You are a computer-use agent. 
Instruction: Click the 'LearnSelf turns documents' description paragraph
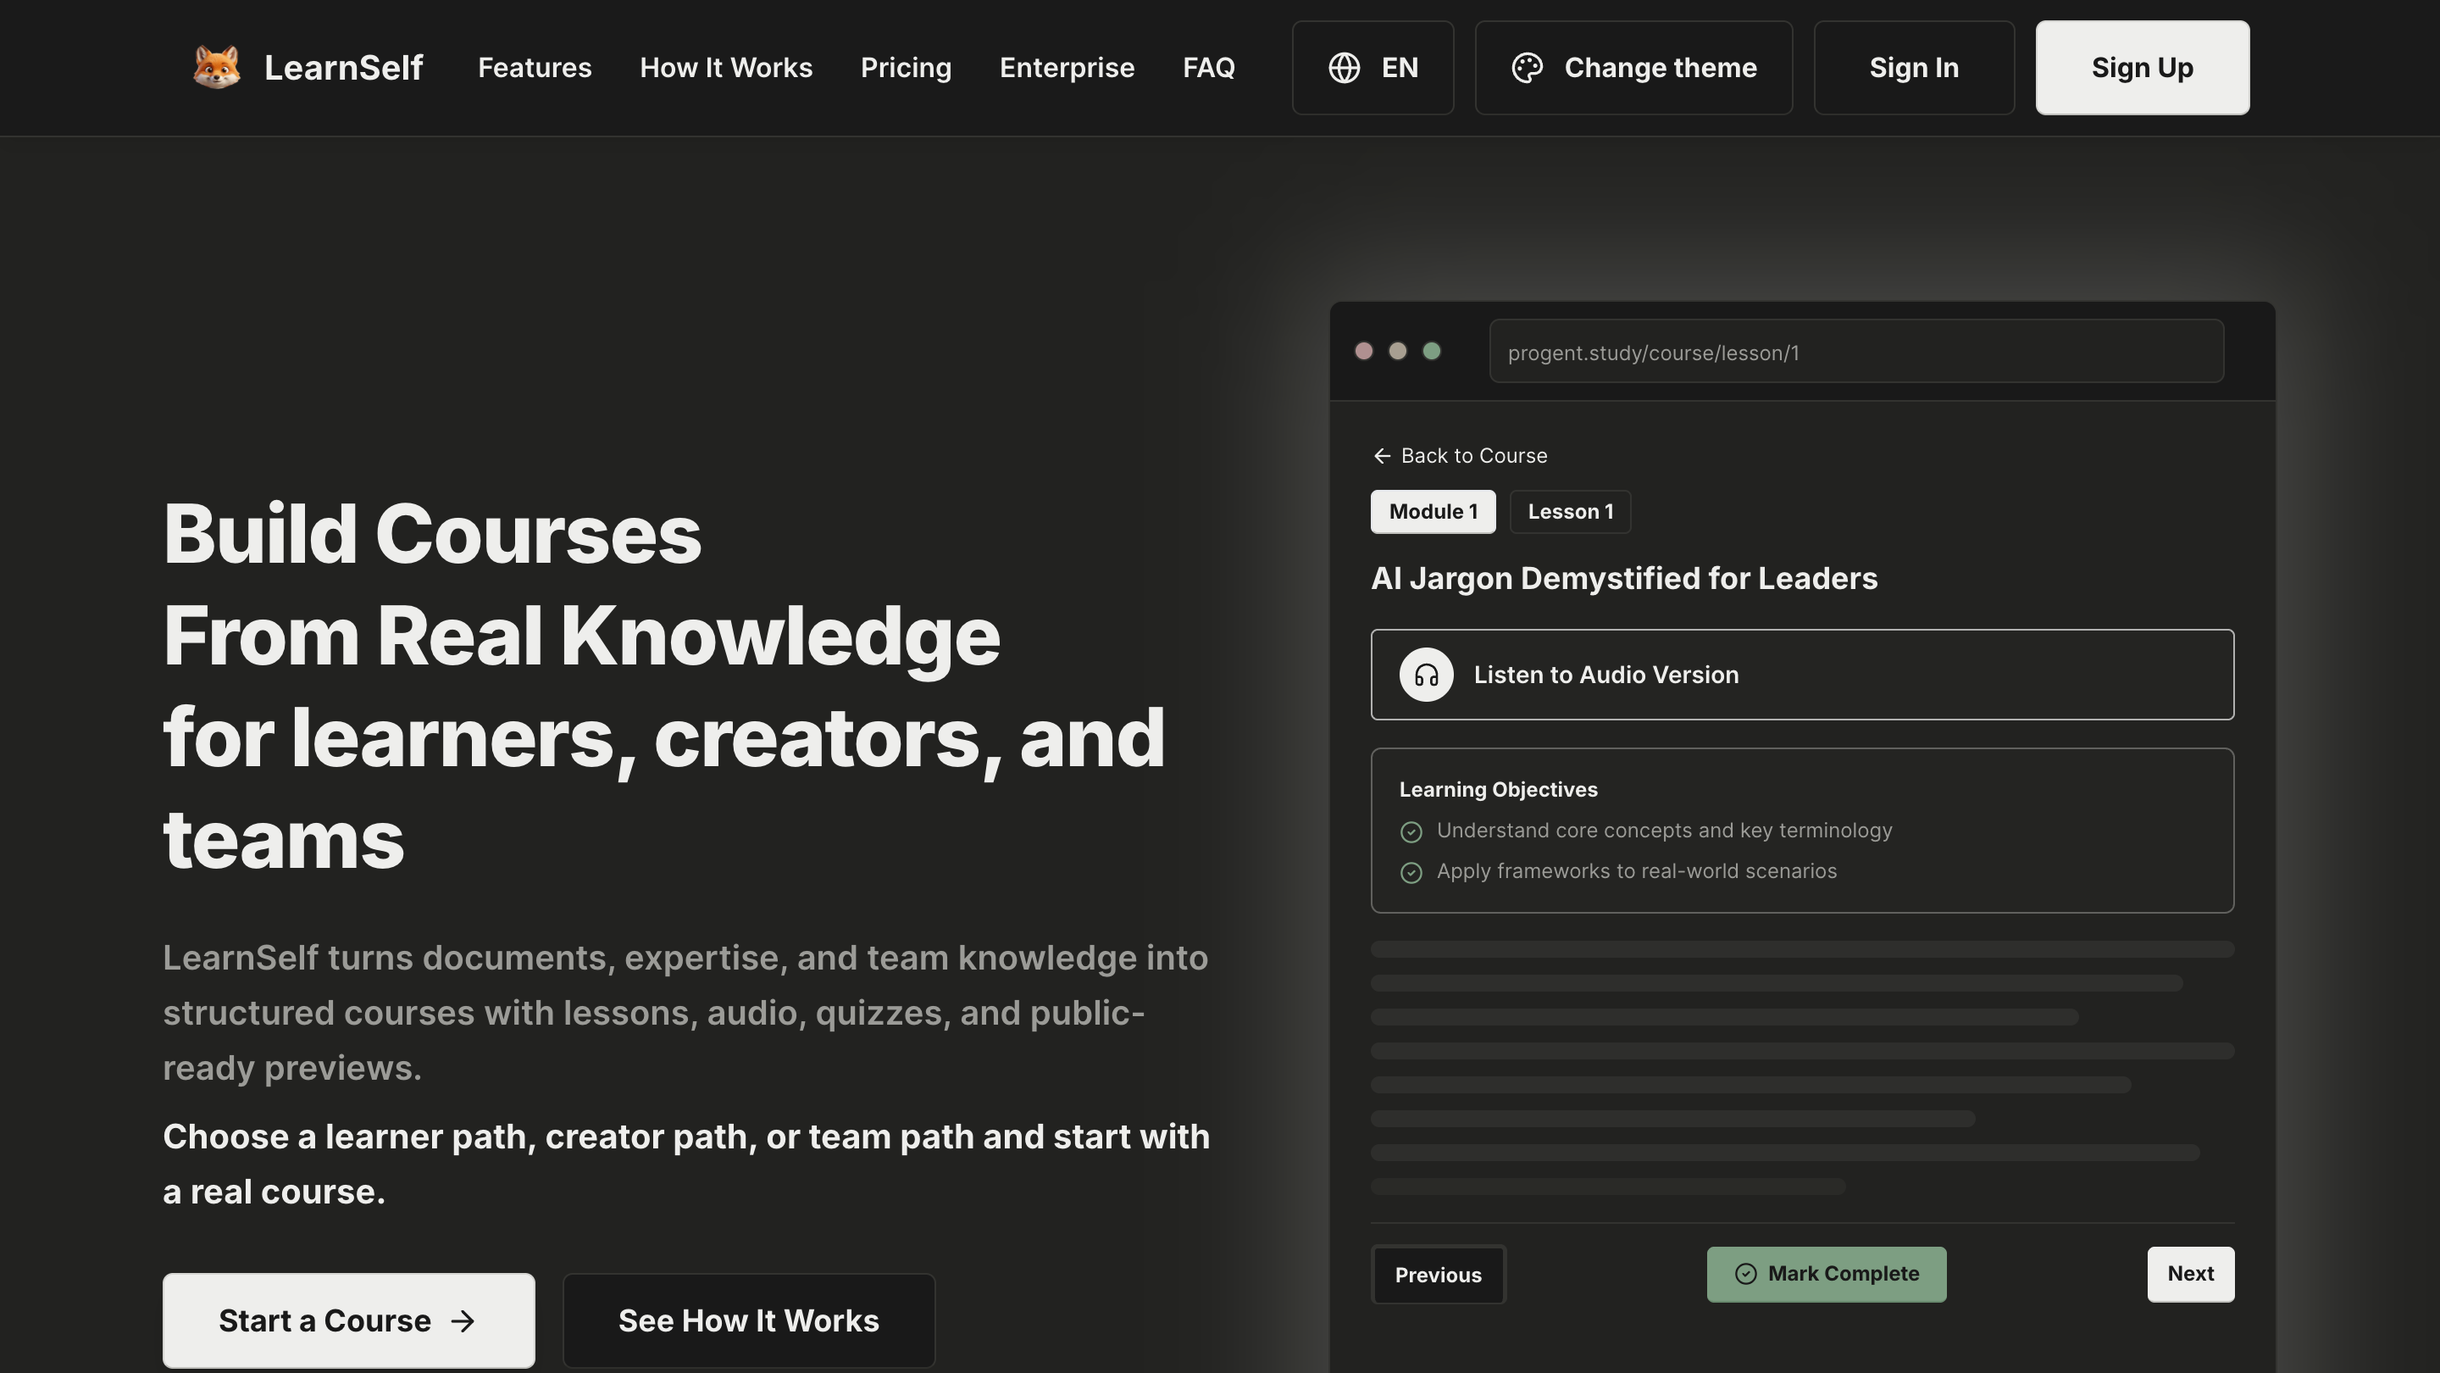pos(685,1012)
